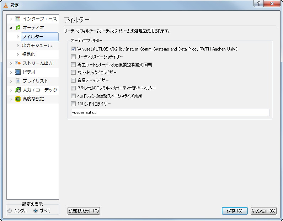This screenshot has height=221, width=283.
Task: Expand the 高度な設定 tree arrow
Action: [11, 99]
